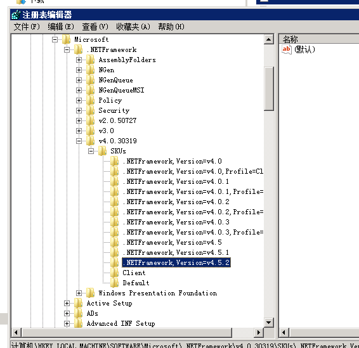359x348 pixels.
Task: Select key .NETFramework,Version=v4.0.1,Profile=
Action: coord(193,191)
